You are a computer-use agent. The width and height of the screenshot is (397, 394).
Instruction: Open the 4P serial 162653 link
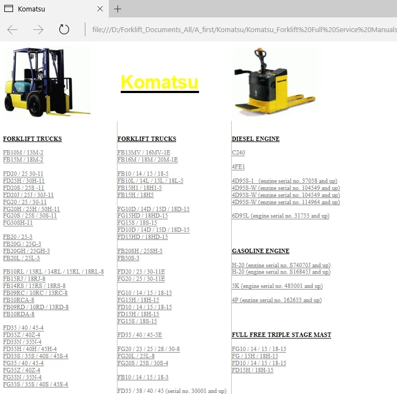[x=277, y=300]
